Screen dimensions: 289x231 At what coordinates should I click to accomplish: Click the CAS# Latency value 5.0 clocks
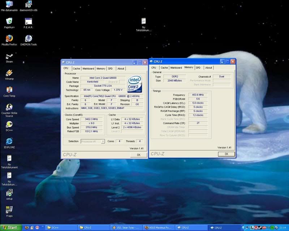click(198, 103)
